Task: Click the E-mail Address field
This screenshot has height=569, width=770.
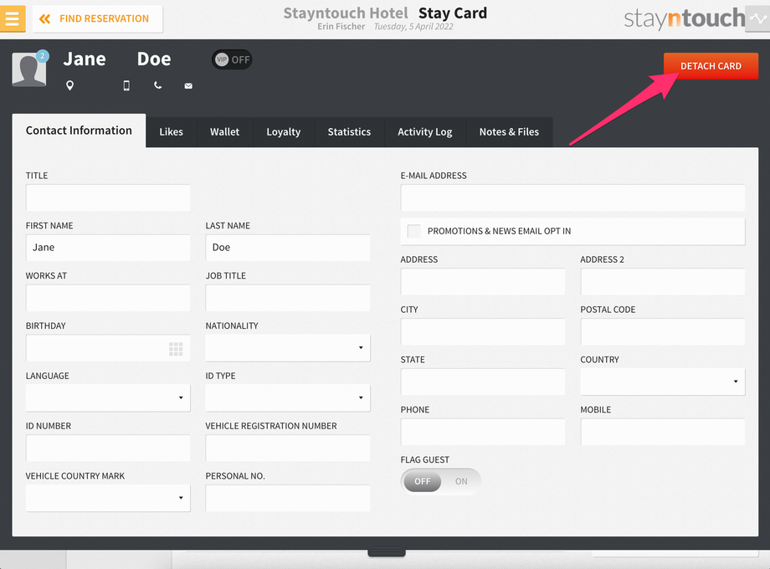Action: pos(572,197)
